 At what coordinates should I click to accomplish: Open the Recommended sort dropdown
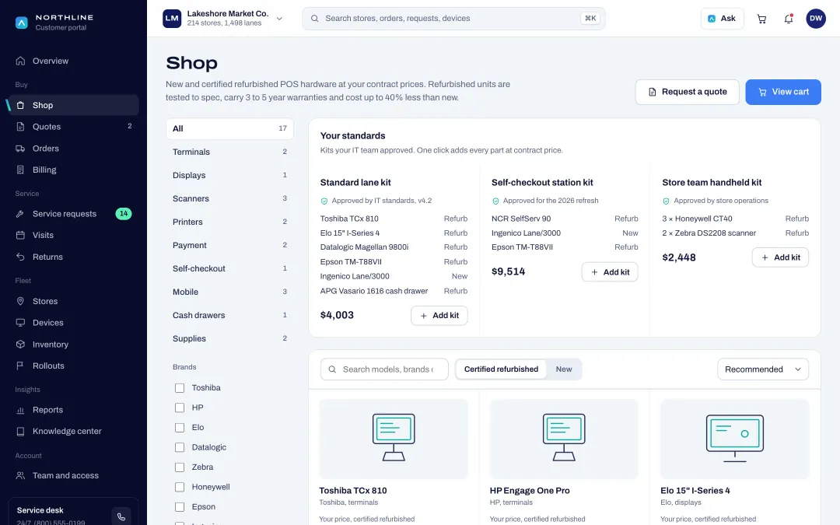click(763, 369)
